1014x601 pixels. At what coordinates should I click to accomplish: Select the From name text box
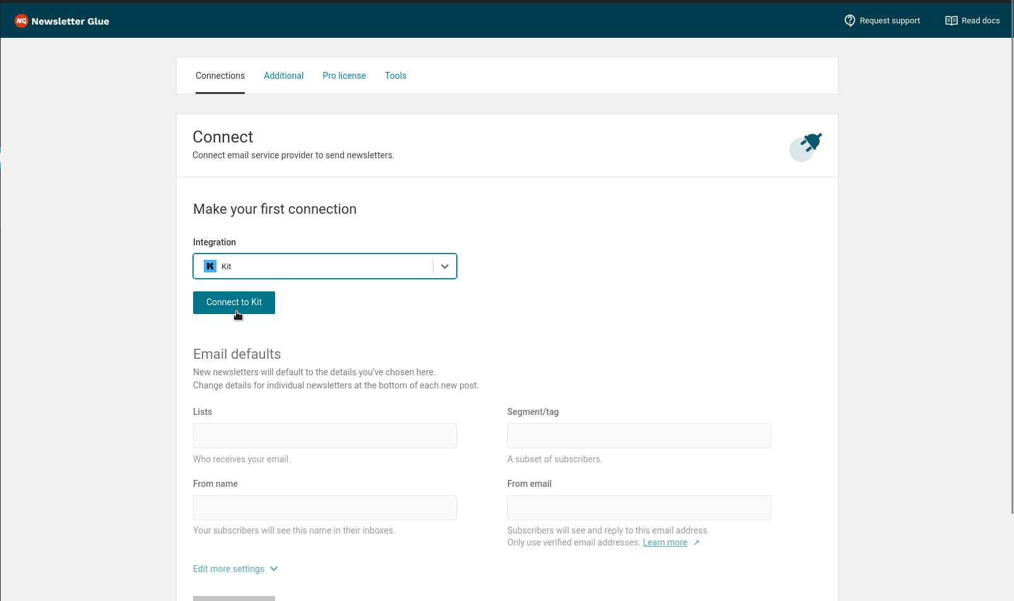(324, 508)
